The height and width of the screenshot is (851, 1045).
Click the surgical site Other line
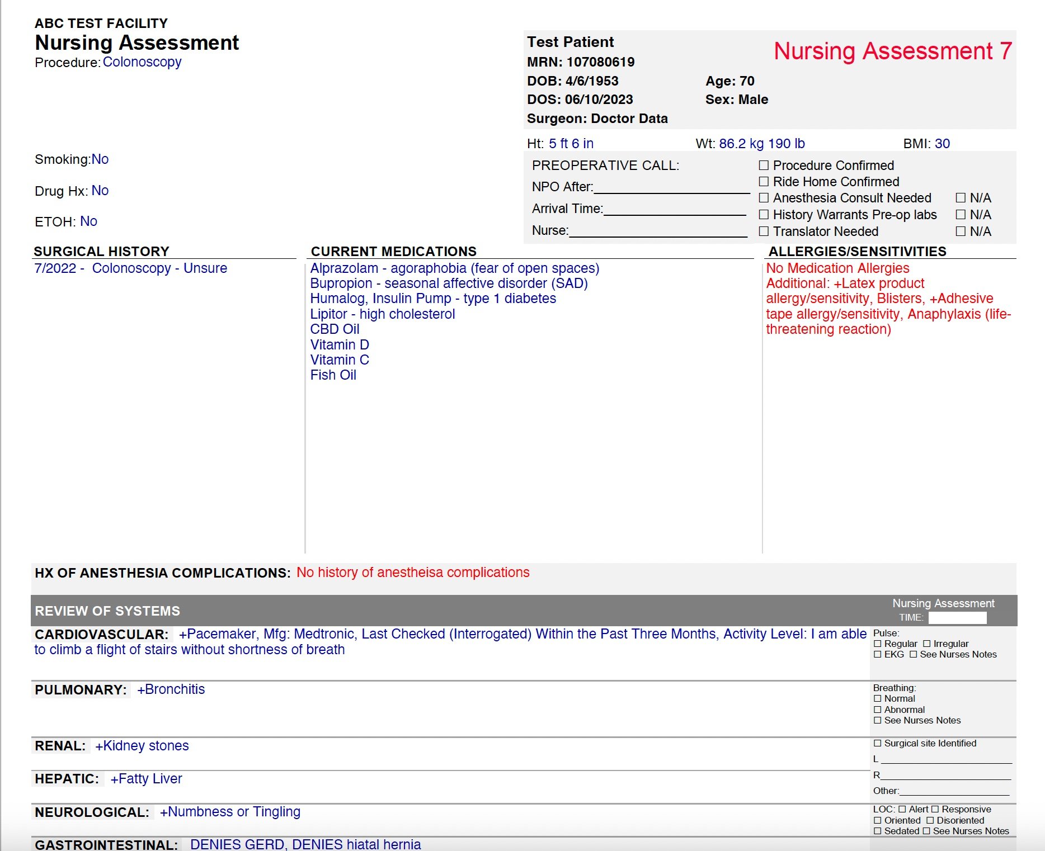[x=954, y=791]
